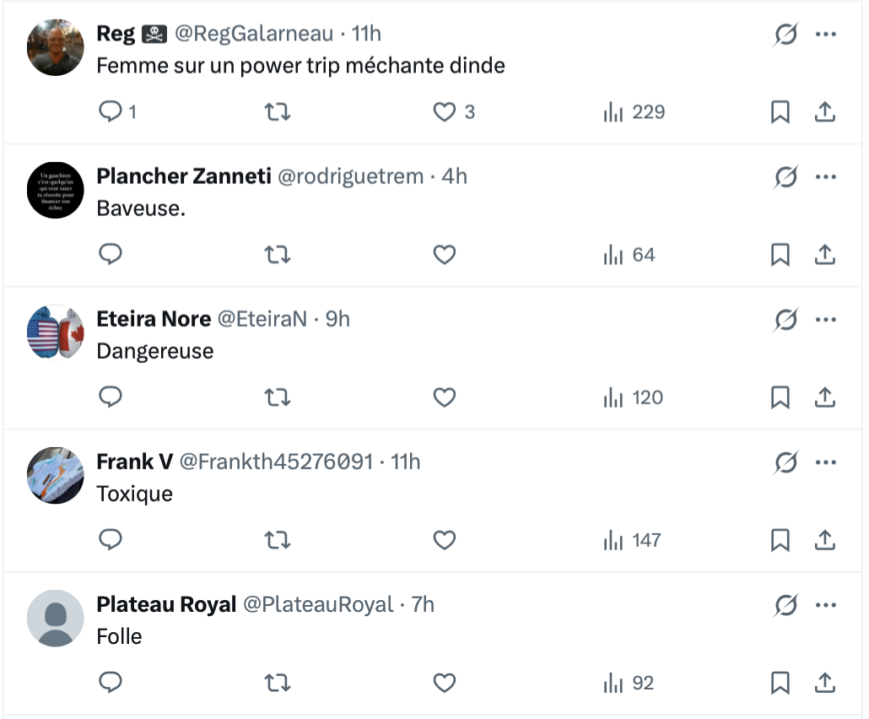This screenshot has height=719, width=869.
Task: Bookmark the "Dangereuse" tweet
Action: 780,397
